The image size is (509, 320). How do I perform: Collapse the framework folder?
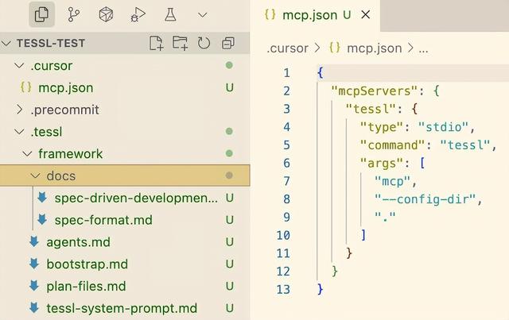pos(70,153)
